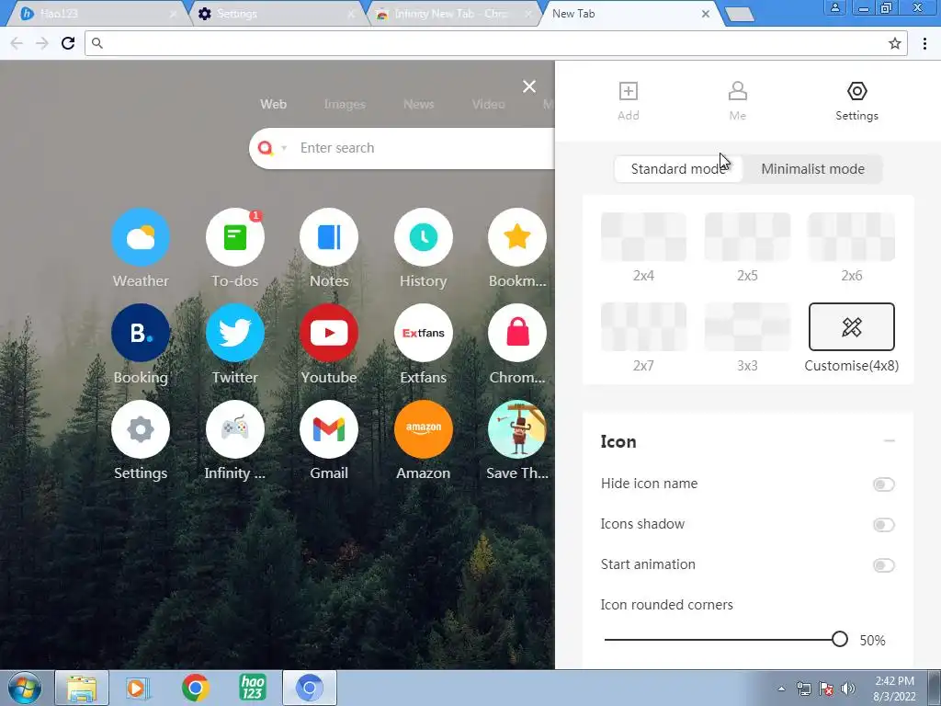Viewport: 941px width, 706px height.
Task: Open the Chrome store bag icon
Action: pyautogui.click(x=517, y=333)
